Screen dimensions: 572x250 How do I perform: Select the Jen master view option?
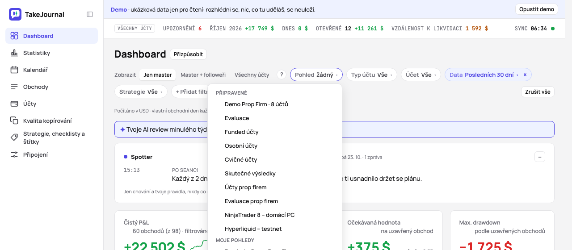(x=157, y=75)
